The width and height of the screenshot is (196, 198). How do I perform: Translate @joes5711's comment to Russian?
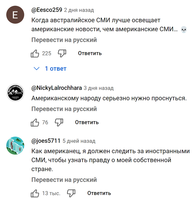[x=64, y=179]
